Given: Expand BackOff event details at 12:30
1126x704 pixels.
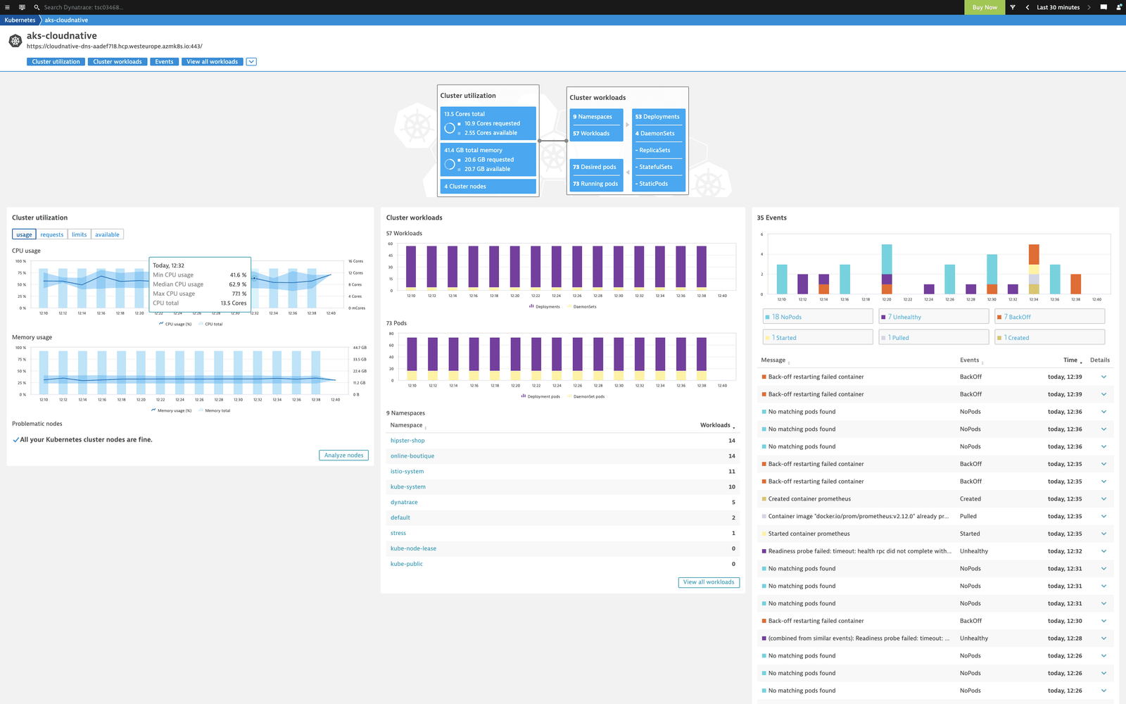Looking at the screenshot, I should 1103,621.
